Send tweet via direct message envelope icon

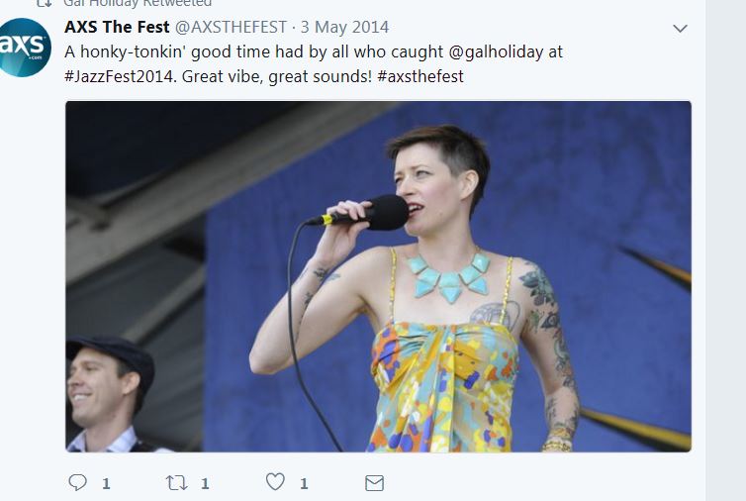374,483
